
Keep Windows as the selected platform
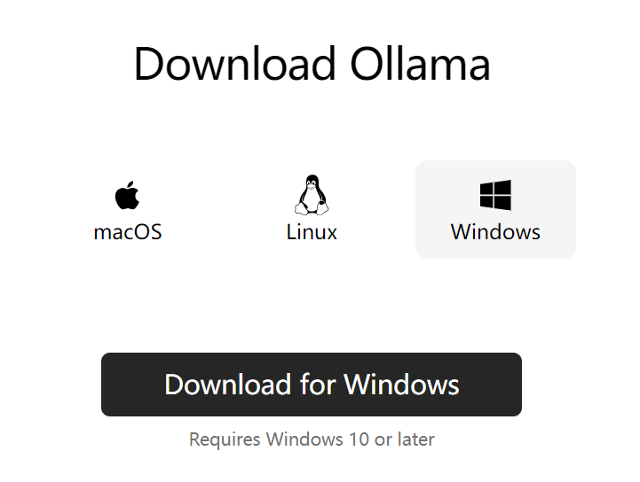495,209
